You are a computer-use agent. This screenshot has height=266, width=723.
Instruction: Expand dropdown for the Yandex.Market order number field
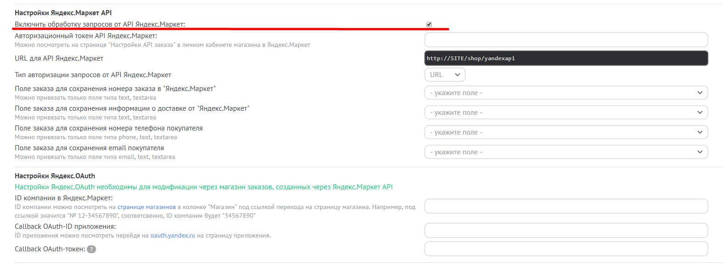coord(566,93)
